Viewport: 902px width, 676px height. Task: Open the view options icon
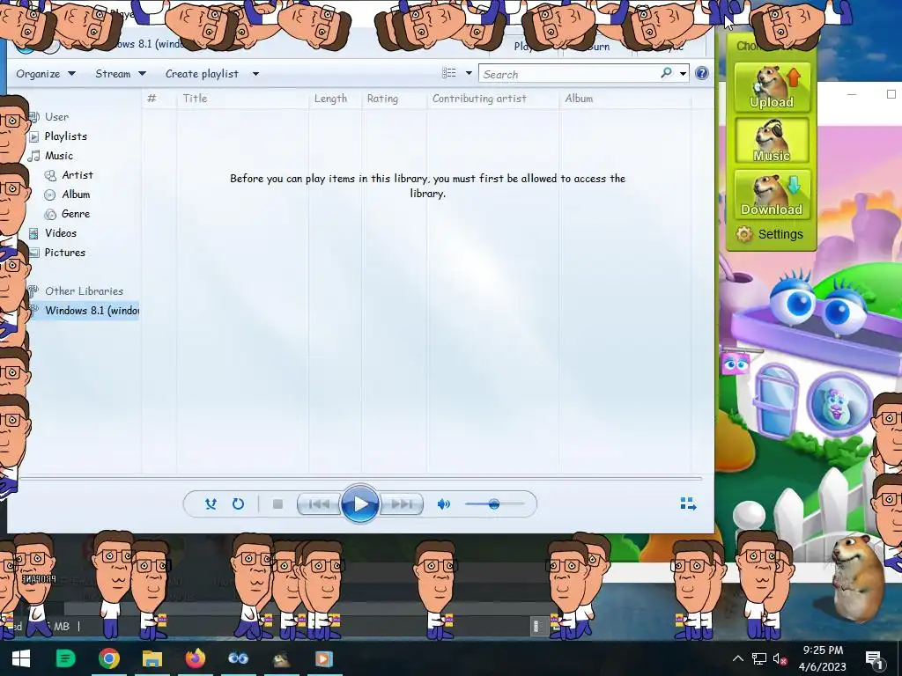(448, 73)
